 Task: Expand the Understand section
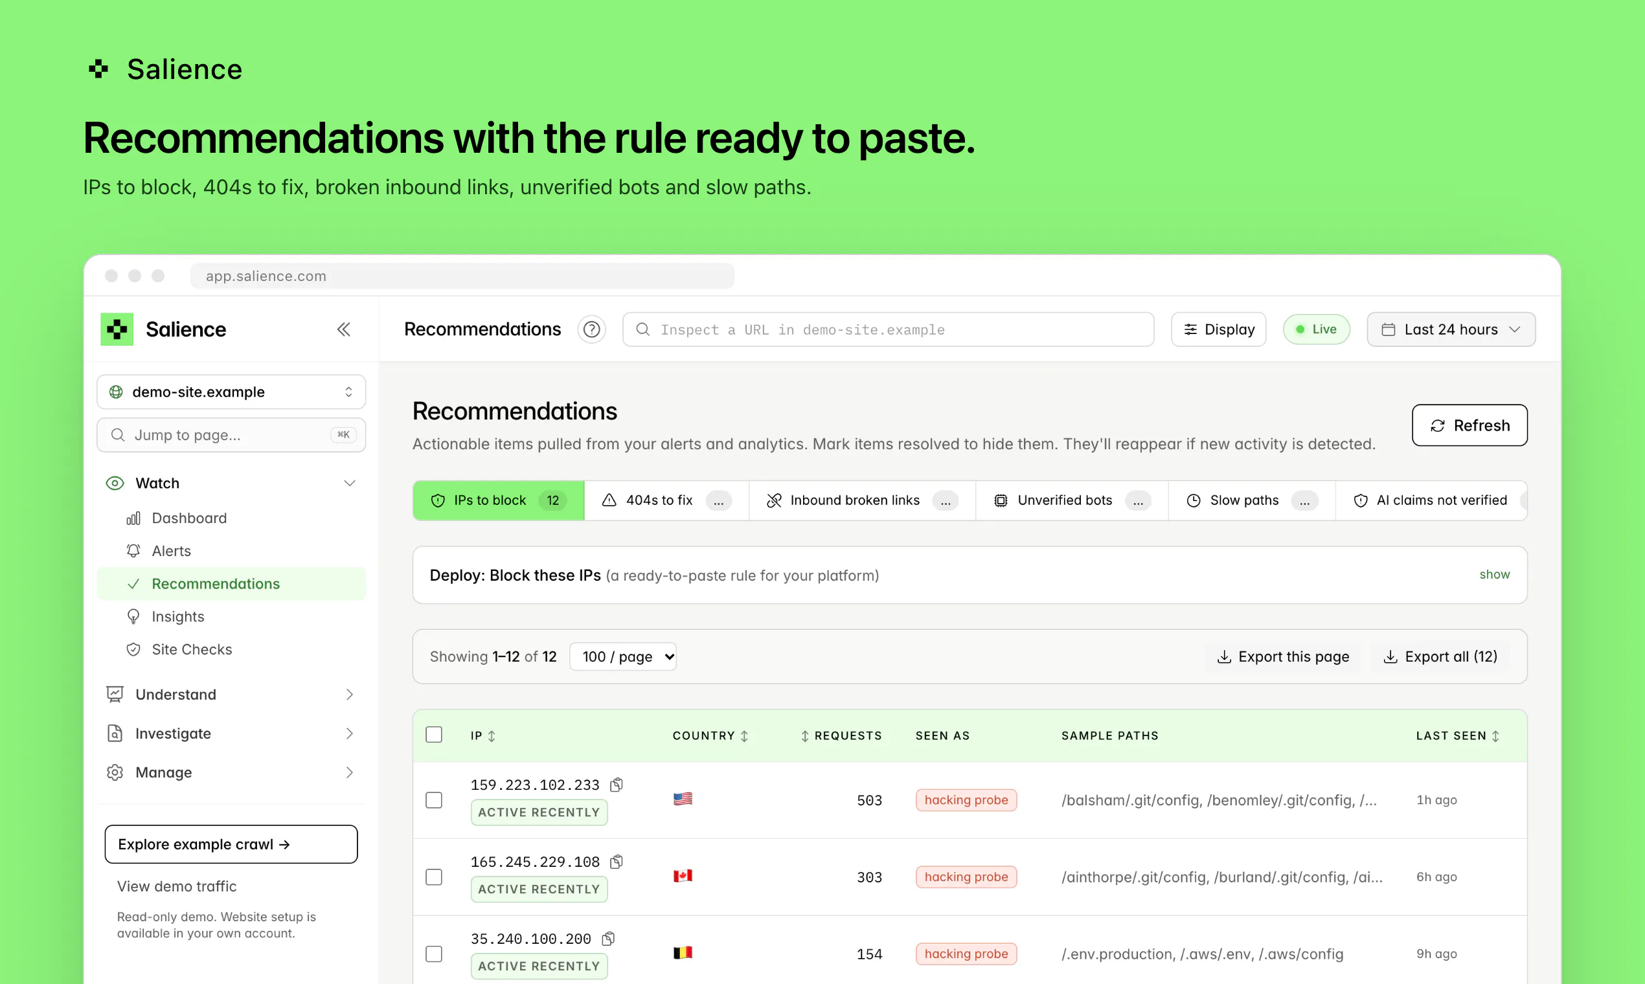click(x=231, y=694)
